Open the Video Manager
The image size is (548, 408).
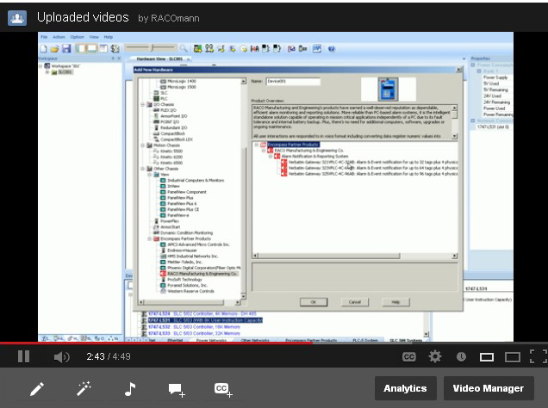[x=489, y=388]
